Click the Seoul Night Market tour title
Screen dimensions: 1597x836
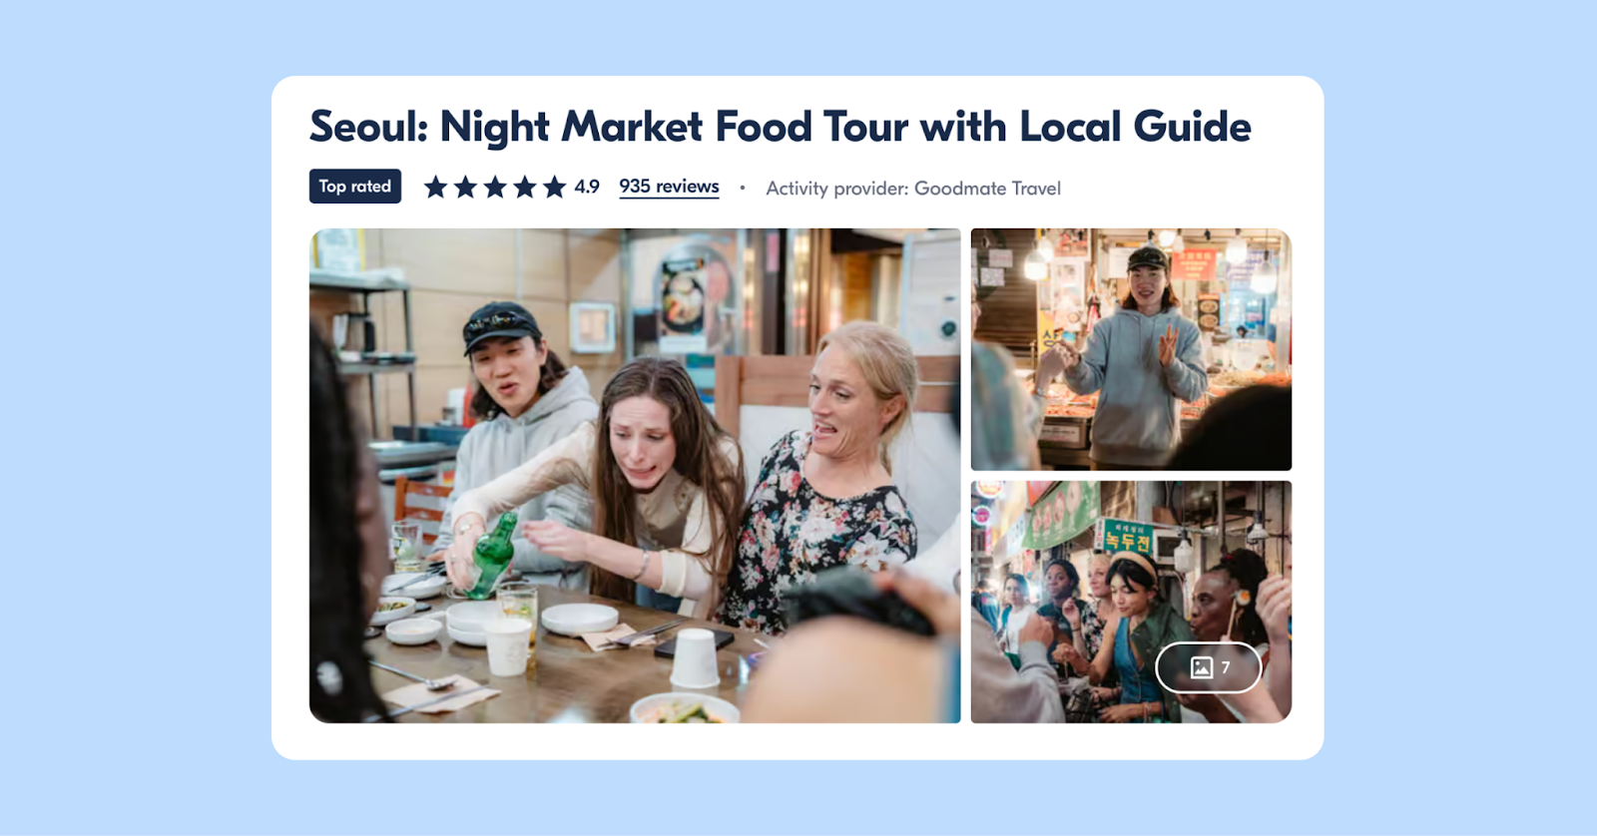coord(780,127)
